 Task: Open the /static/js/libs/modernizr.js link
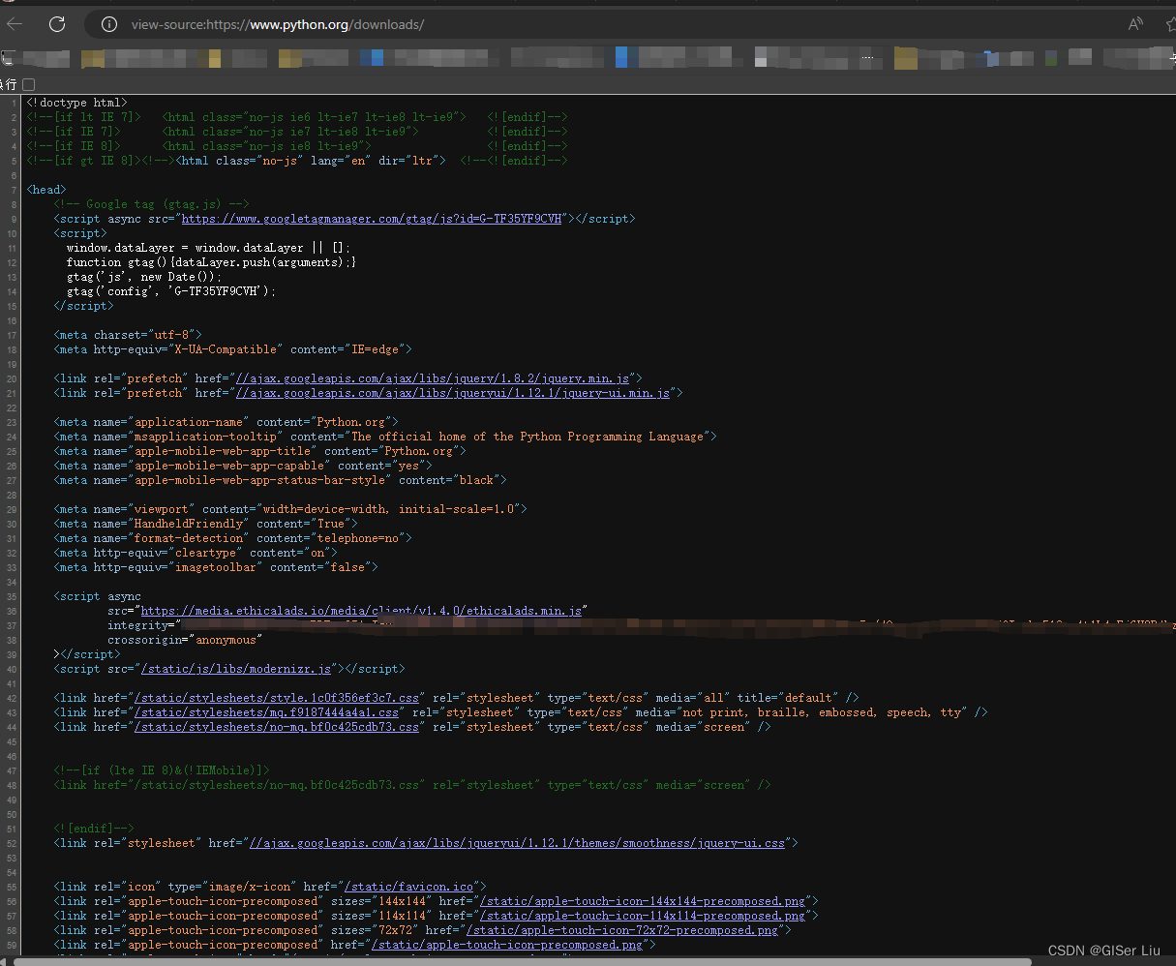pyautogui.click(x=236, y=669)
